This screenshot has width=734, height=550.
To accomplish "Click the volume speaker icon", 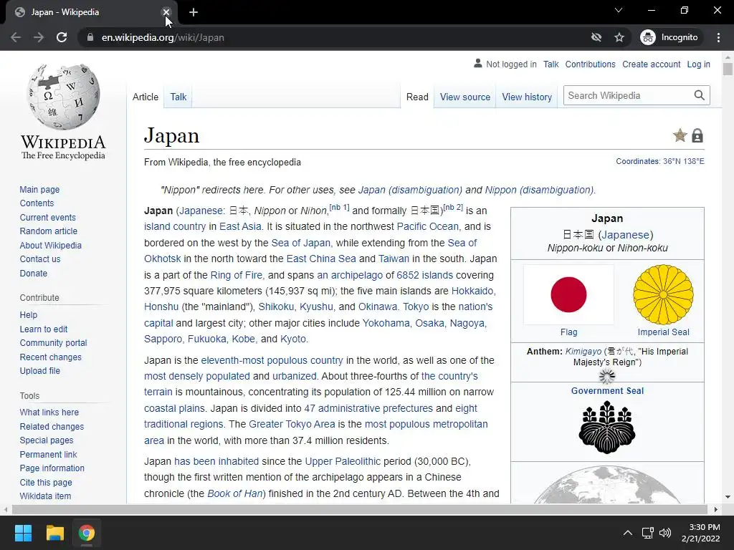I will (x=664, y=533).
